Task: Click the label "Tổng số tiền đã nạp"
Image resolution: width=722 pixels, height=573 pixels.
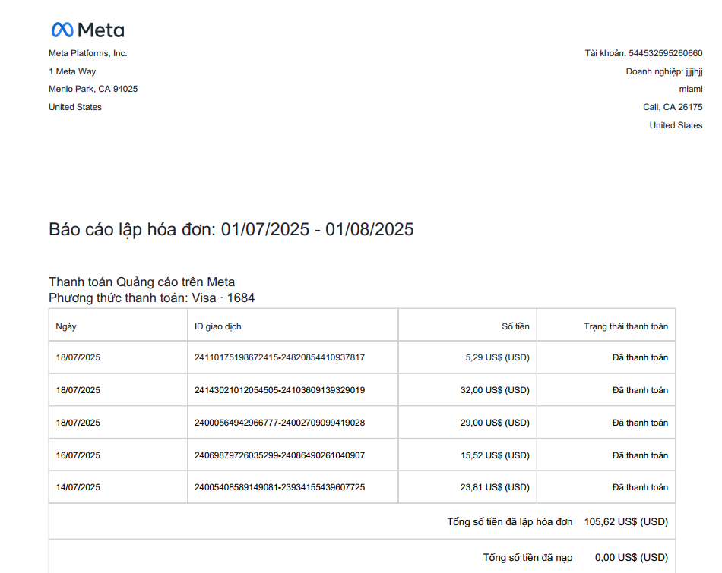Action: point(527,557)
